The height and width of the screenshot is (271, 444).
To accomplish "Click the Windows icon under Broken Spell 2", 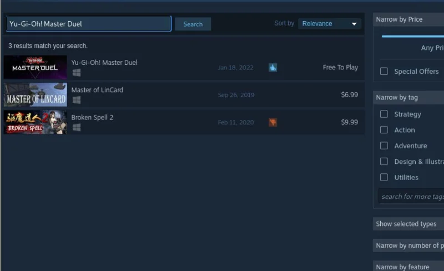I will [77, 128].
